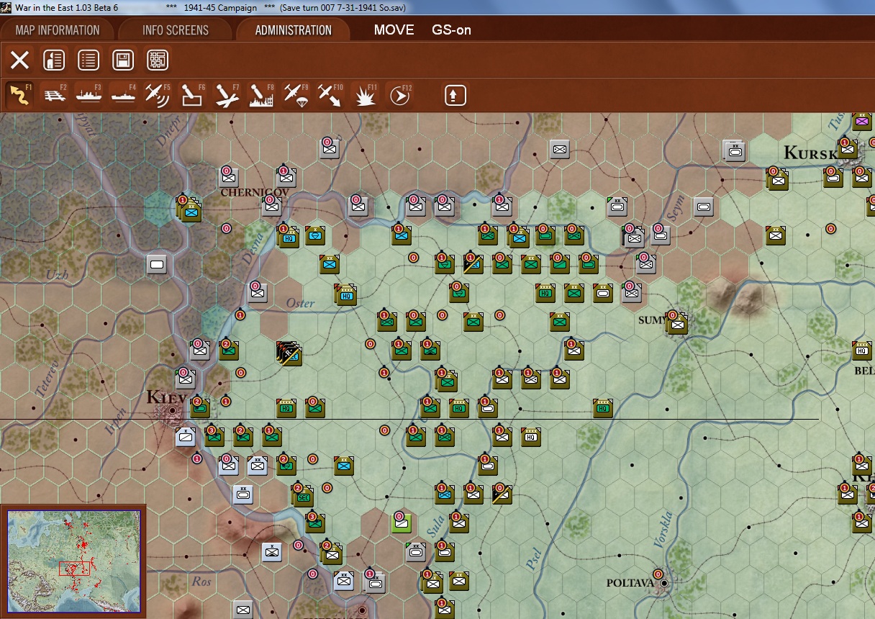
Task: Select XXXX HQ counter beside Oster label
Action: [346, 294]
